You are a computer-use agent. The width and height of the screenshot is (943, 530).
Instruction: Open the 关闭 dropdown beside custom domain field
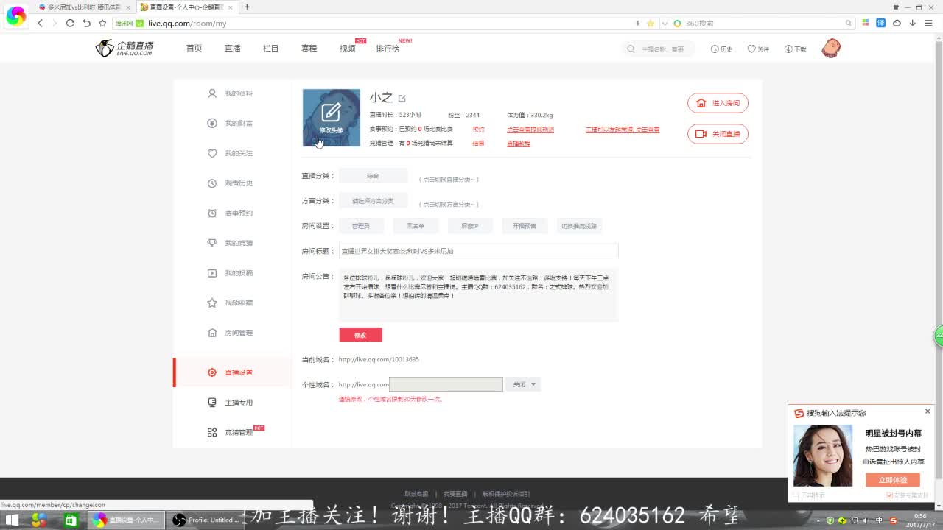click(x=524, y=384)
